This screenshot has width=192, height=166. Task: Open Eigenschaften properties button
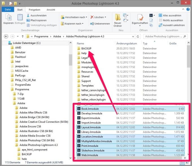click(140, 20)
